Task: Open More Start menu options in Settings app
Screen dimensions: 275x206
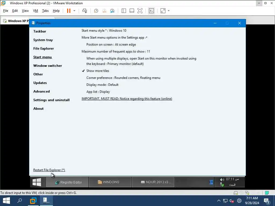Action: click(114, 38)
